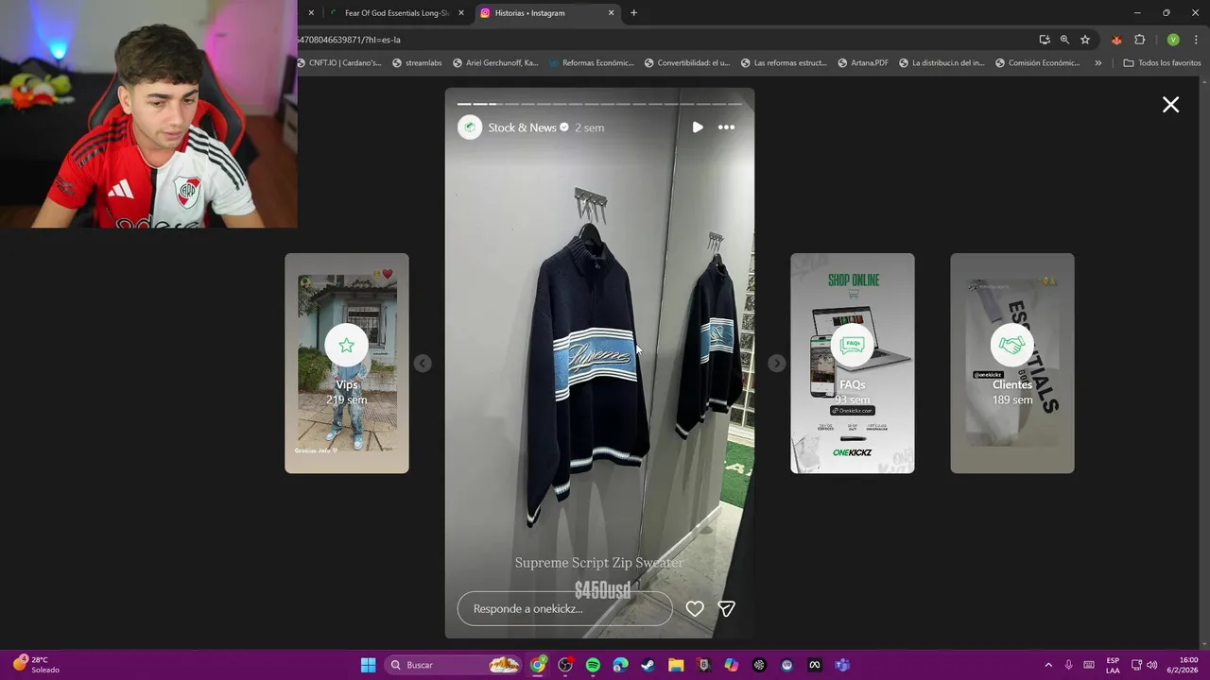Open the FAQs highlight thumbnail
This screenshot has height=680, width=1210.
(x=853, y=363)
